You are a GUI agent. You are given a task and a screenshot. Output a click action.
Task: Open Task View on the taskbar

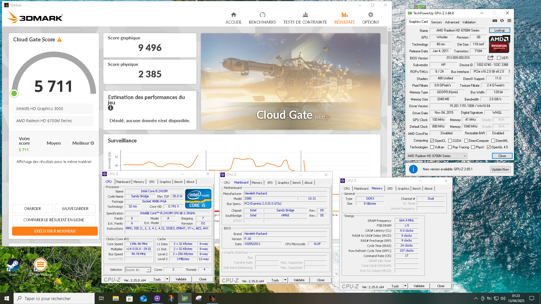click(x=101, y=298)
